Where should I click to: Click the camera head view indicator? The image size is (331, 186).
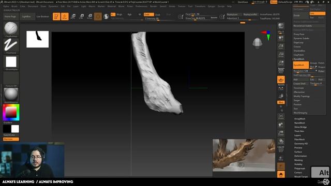tap(258, 43)
